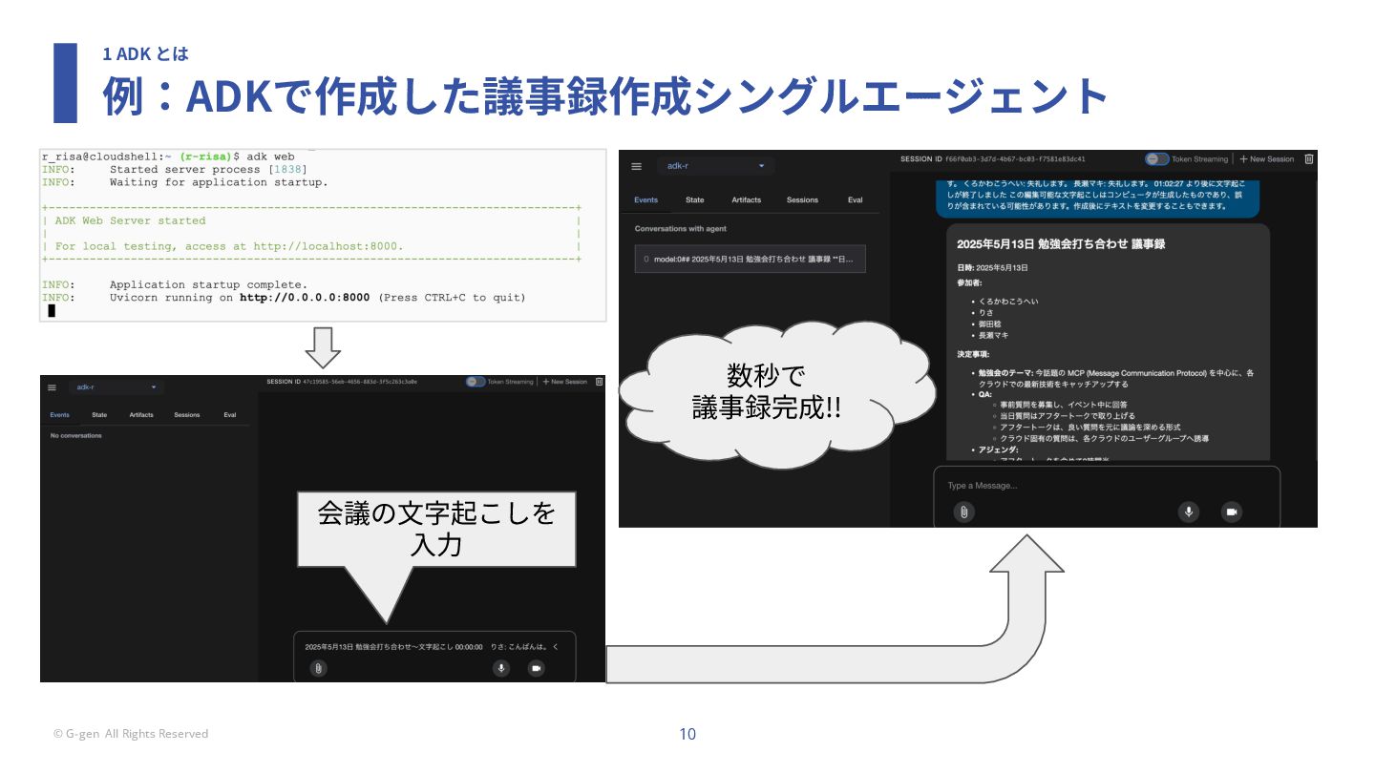Click SESSION ID value in left ADK window
Viewport: 1375px width, 773px height.
click(360, 382)
